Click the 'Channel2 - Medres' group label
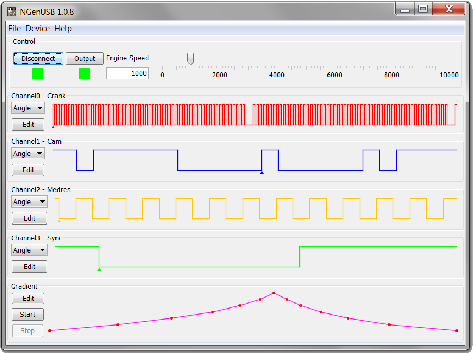473x353 pixels. pyautogui.click(x=41, y=189)
